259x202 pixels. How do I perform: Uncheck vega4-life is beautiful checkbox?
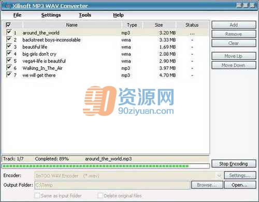[9, 61]
